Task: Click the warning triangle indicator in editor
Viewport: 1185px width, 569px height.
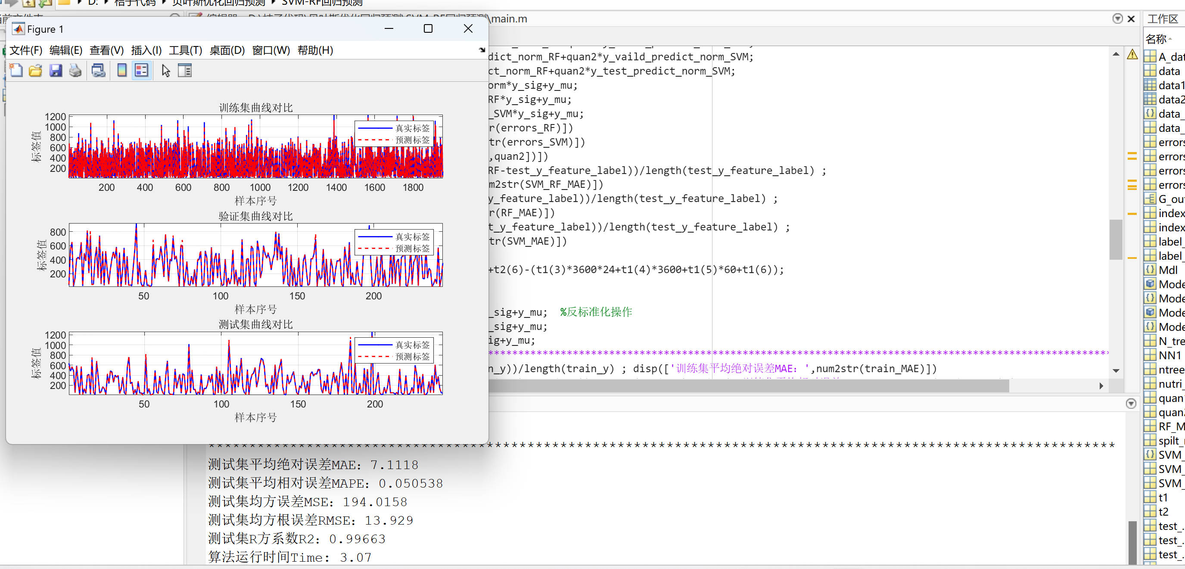Action: click(x=1132, y=55)
